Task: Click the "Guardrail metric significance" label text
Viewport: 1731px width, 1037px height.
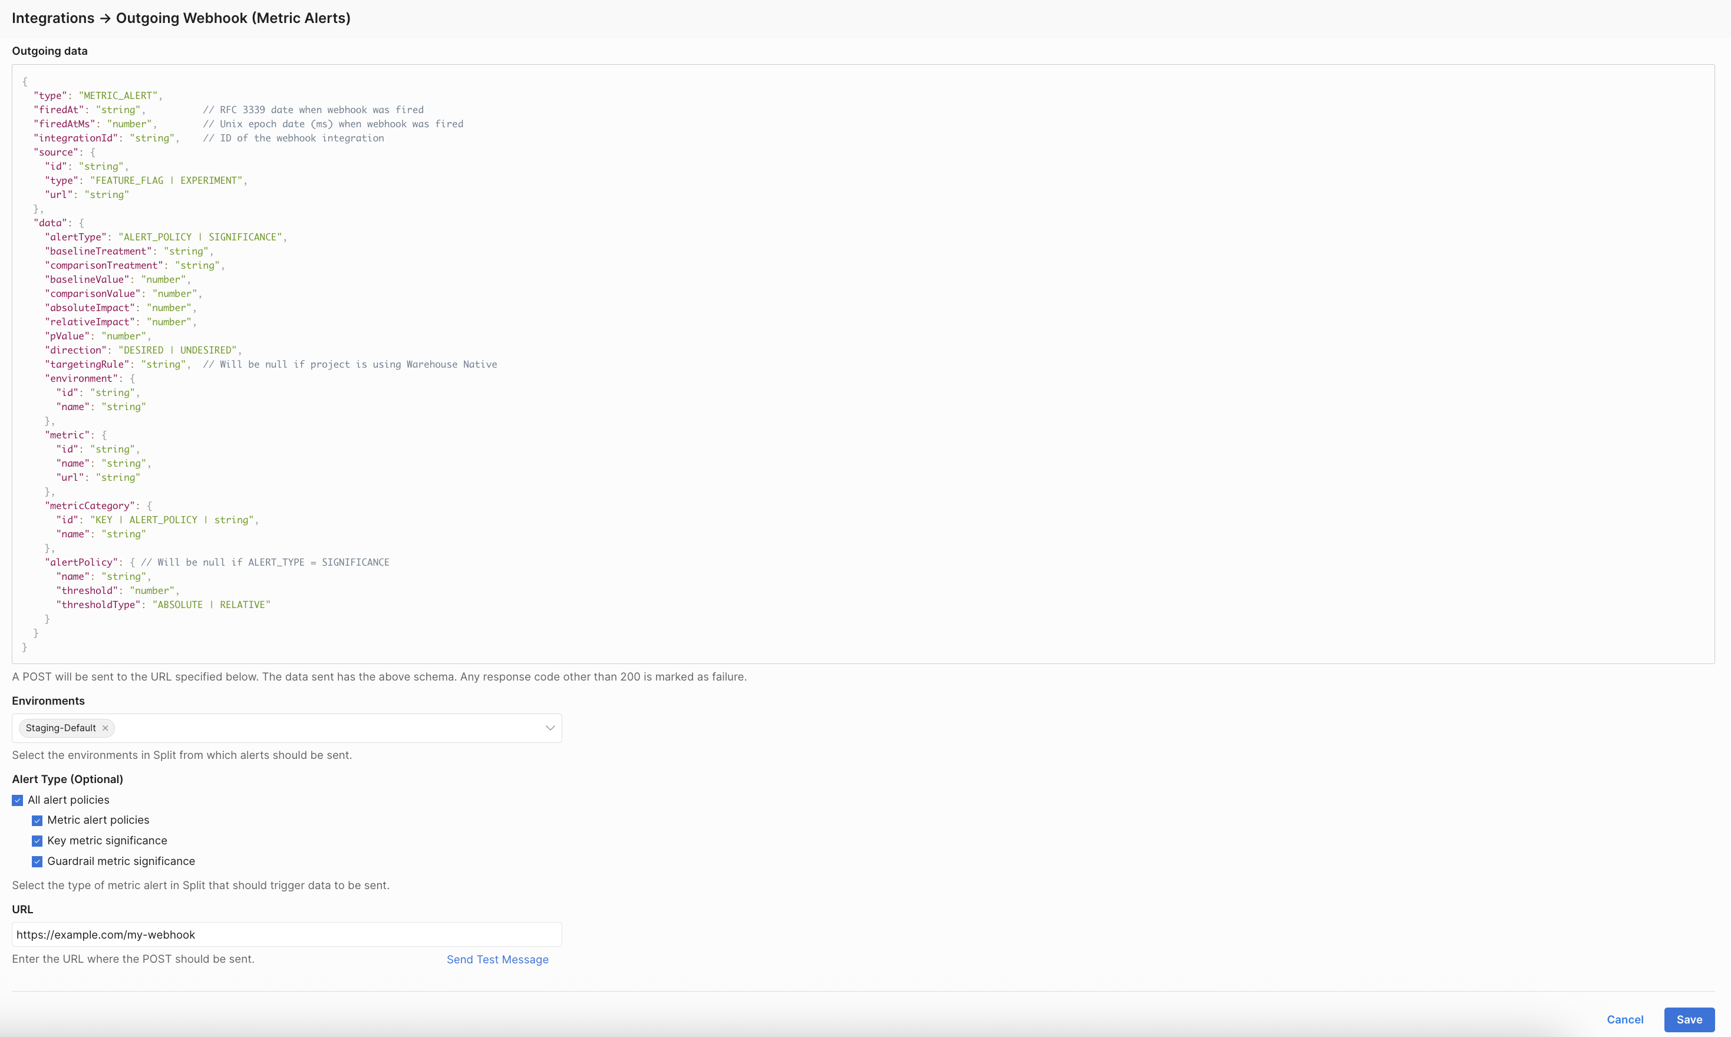Action: (121, 861)
